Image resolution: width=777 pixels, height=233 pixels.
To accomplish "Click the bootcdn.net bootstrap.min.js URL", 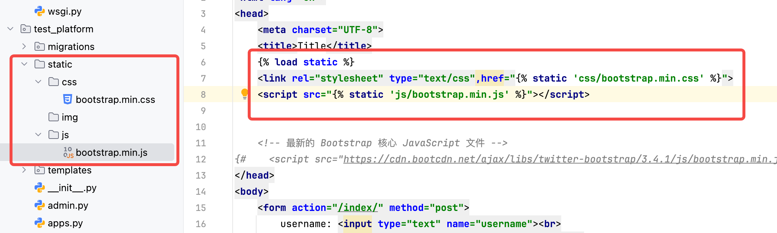I will click(x=560, y=159).
